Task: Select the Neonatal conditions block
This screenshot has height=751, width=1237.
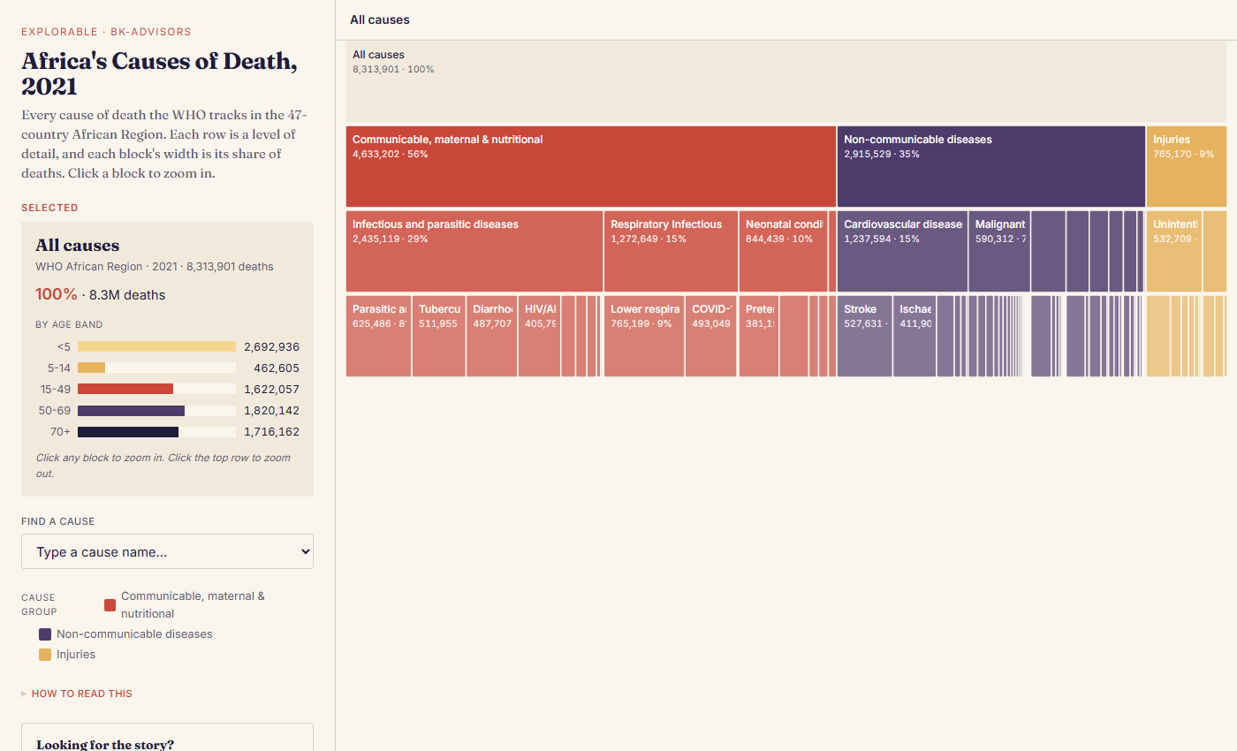Action: (x=783, y=251)
